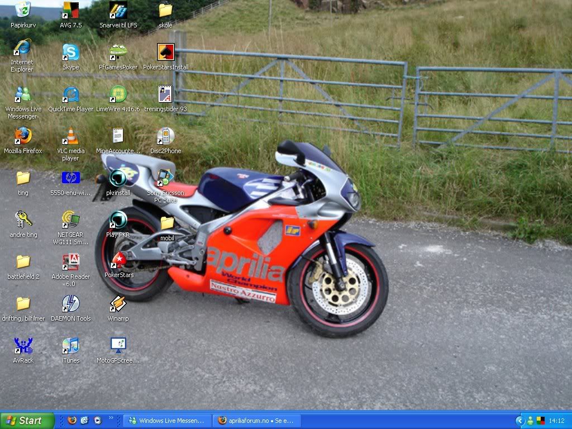Click the iTunes desktop shortcut

[x=70, y=345]
